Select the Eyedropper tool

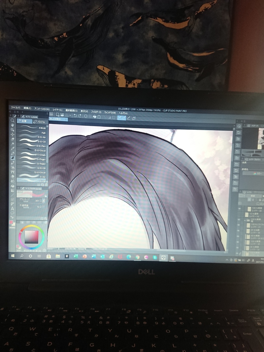point(13,148)
